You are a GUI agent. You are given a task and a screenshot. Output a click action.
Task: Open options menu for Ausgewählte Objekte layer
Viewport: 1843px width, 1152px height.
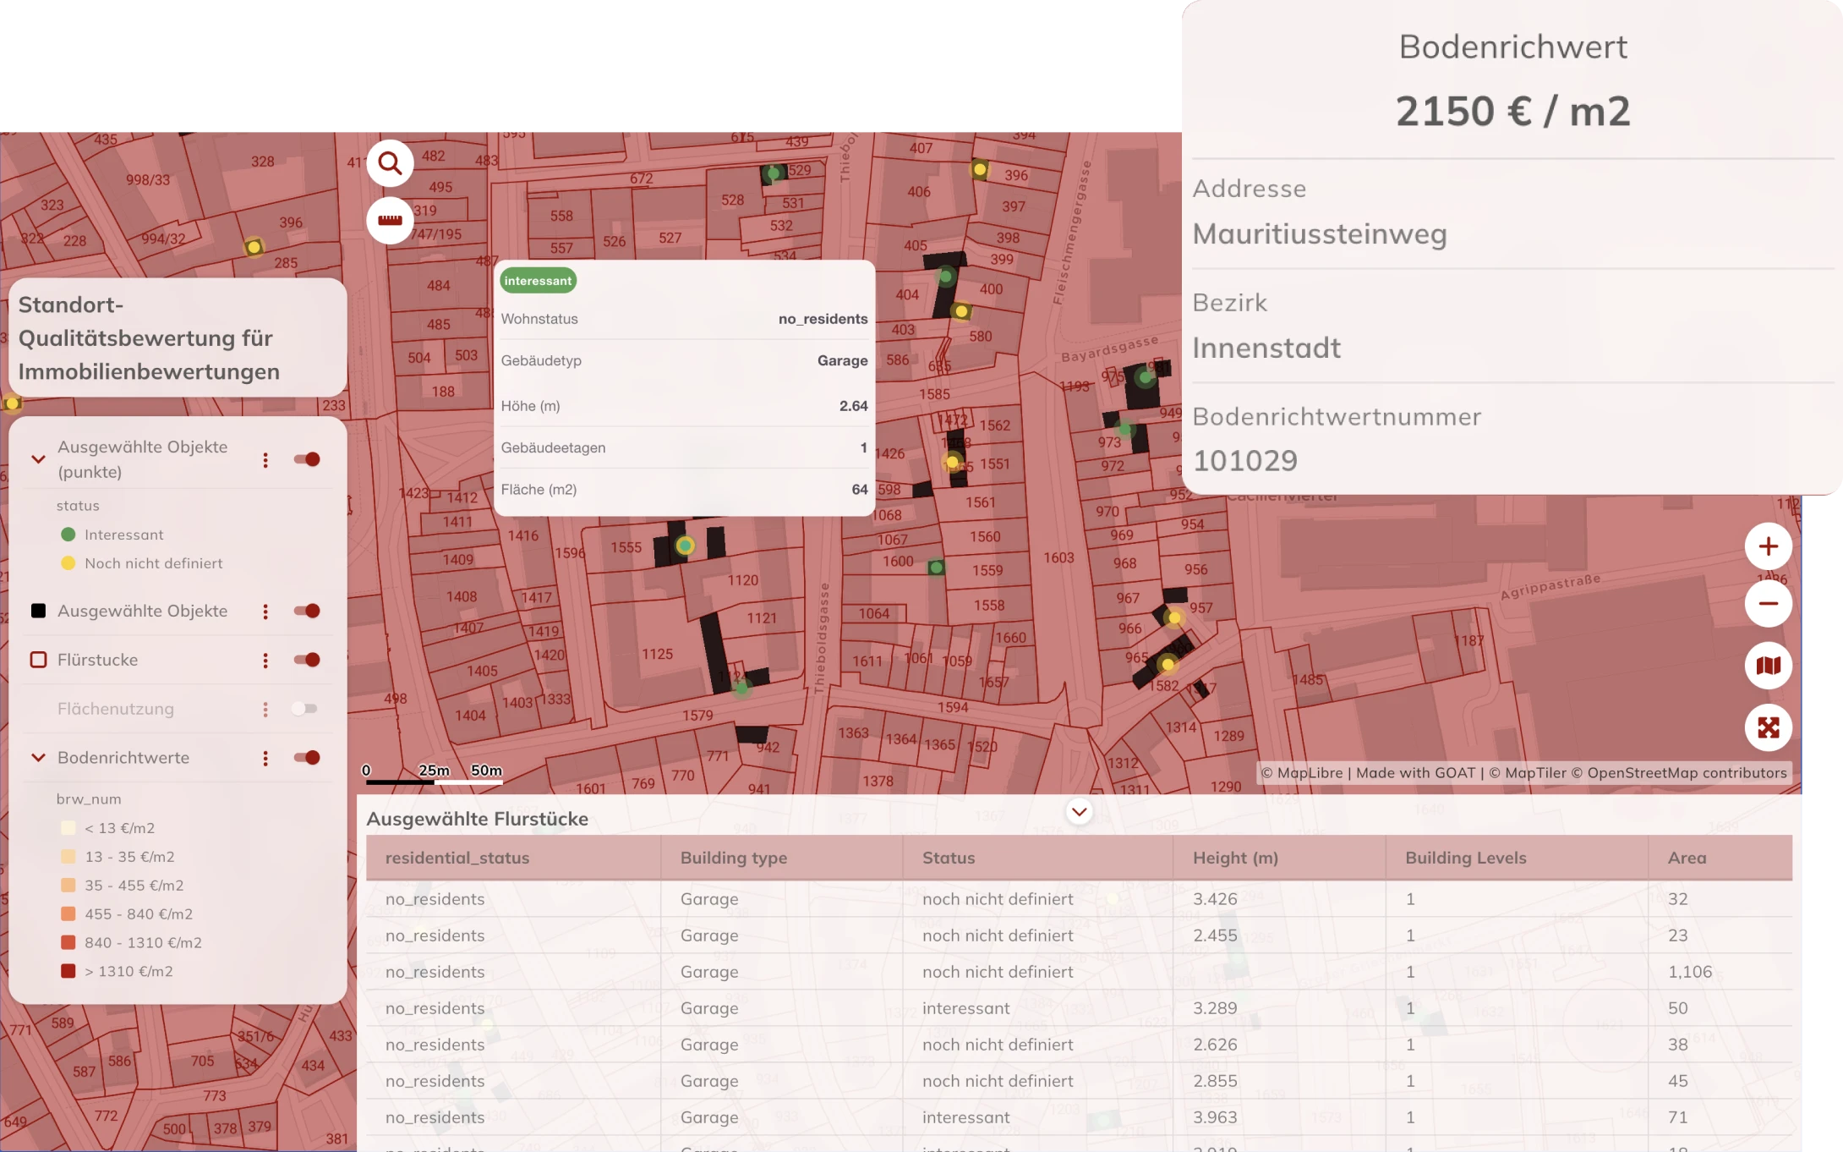(x=265, y=611)
